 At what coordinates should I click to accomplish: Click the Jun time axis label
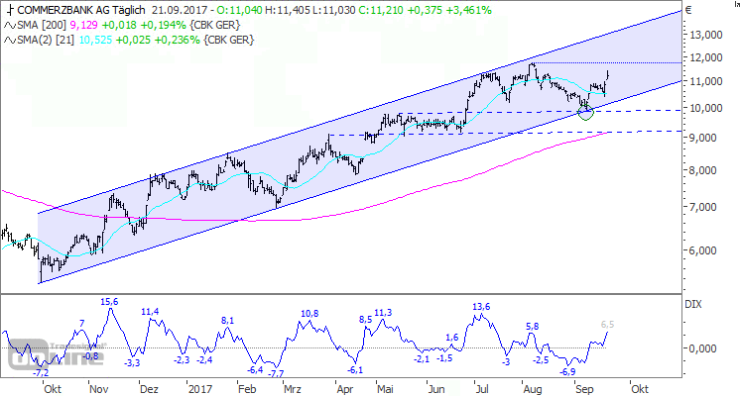point(436,389)
